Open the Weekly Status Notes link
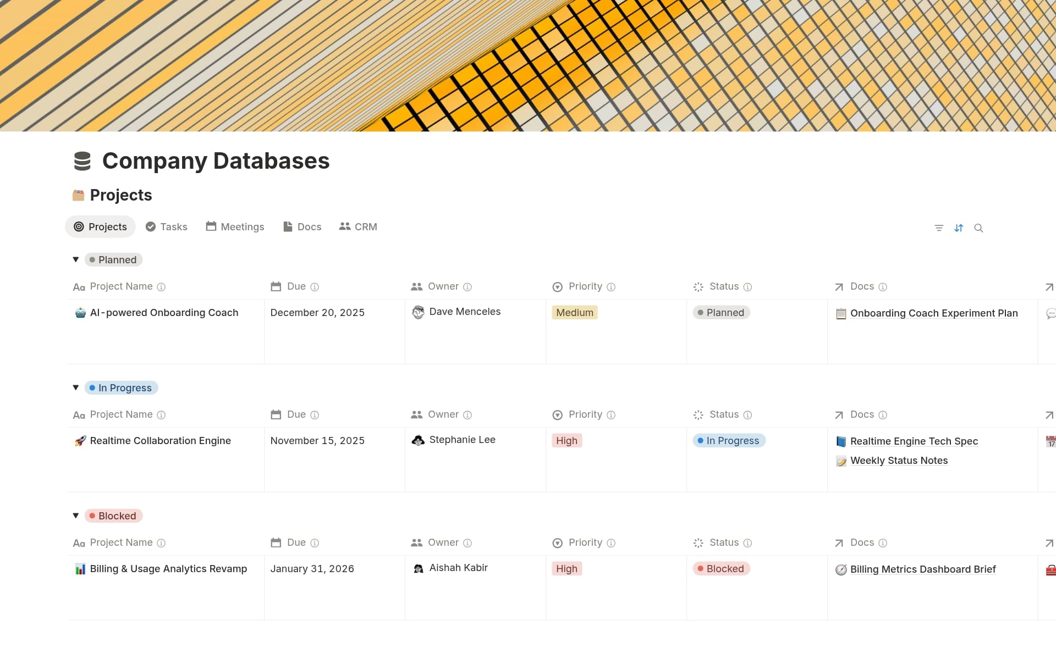 tap(899, 461)
